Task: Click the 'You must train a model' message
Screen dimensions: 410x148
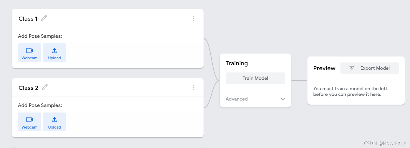Action: click(x=350, y=91)
